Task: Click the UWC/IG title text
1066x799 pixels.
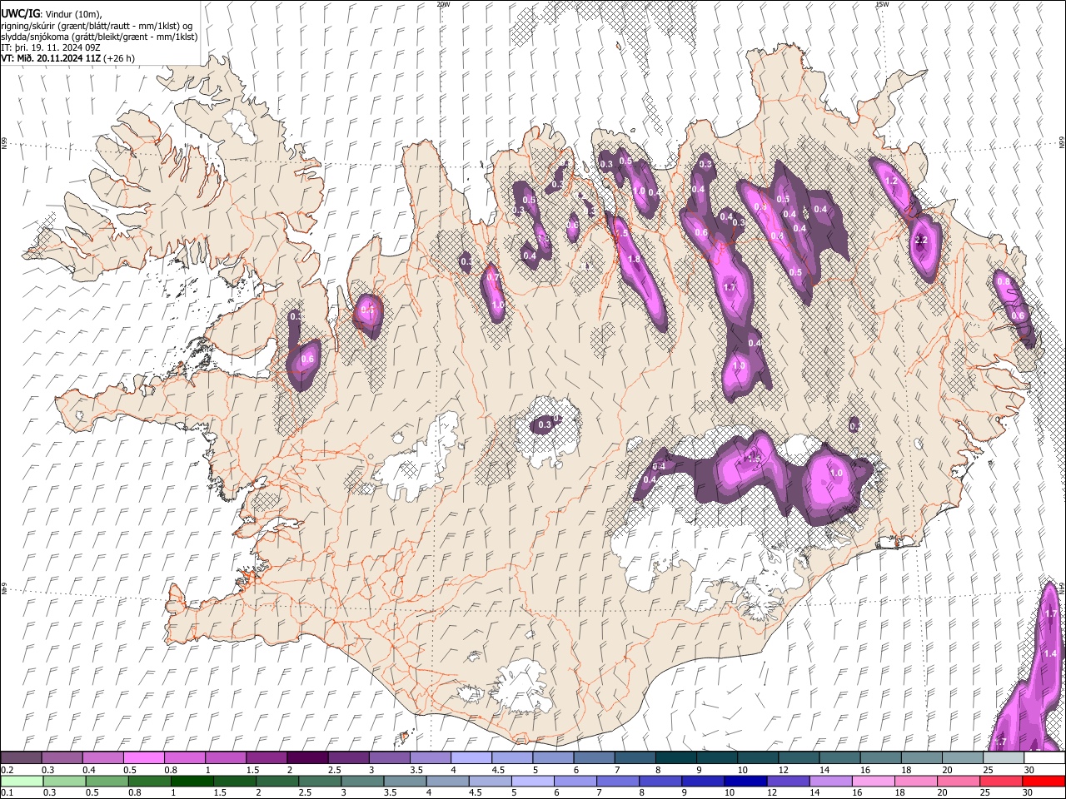Action: [20, 14]
